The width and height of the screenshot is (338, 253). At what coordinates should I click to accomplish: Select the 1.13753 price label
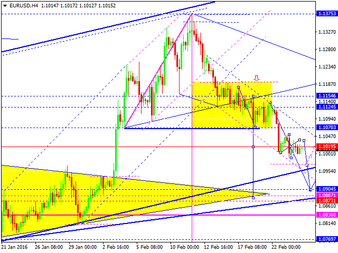point(327,14)
